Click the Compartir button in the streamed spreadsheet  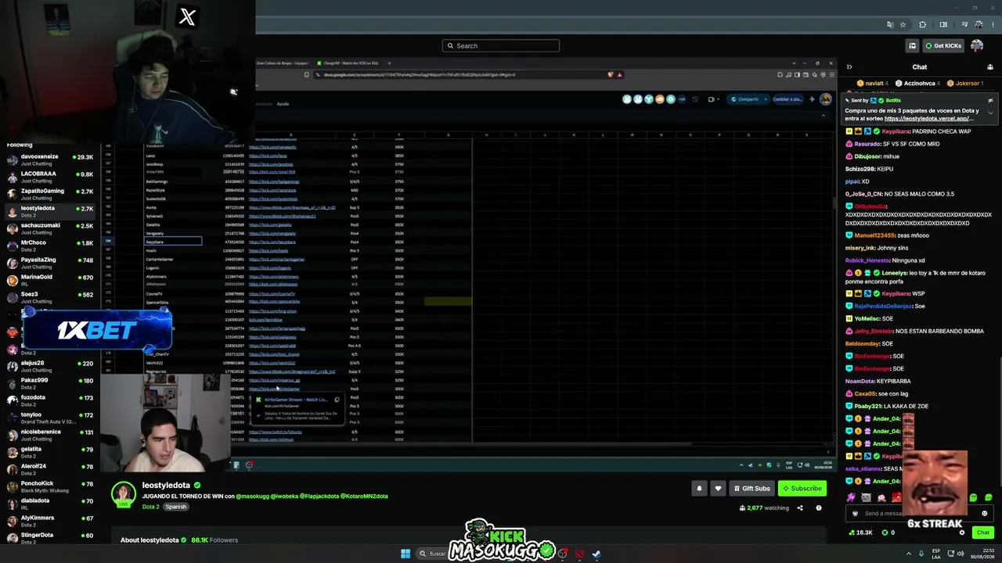[x=746, y=99]
